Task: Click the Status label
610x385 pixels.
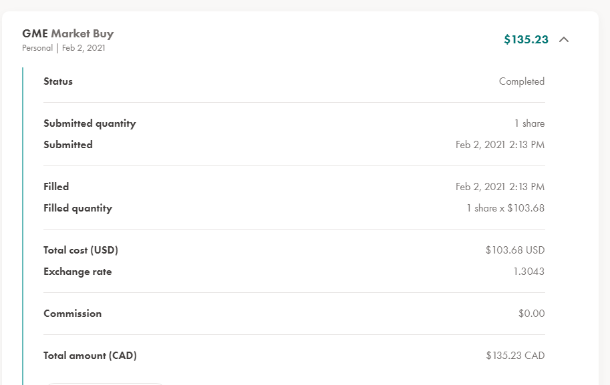Action: [x=58, y=81]
